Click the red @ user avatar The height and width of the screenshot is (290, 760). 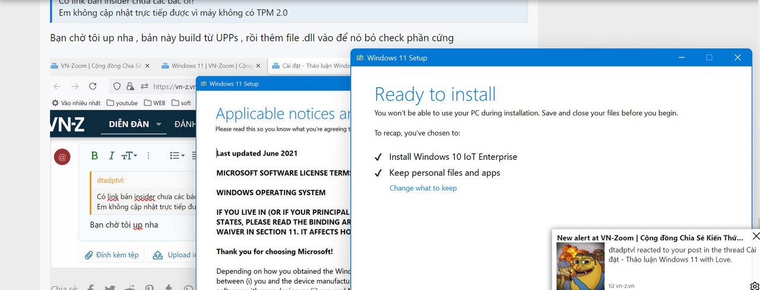(x=62, y=157)
